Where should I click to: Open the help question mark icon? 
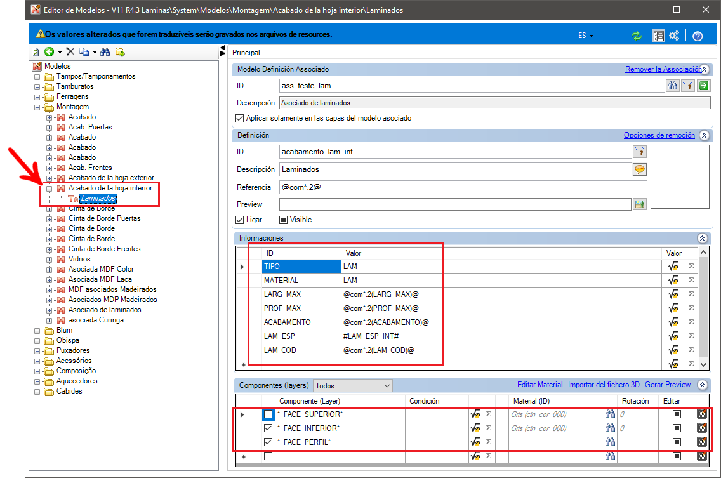(x=698, y=36)
